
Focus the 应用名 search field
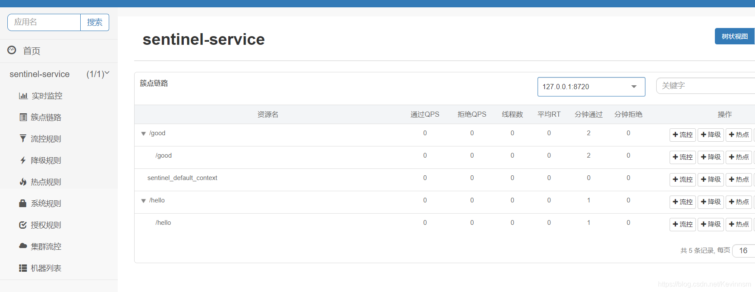(x=44, y=22)
